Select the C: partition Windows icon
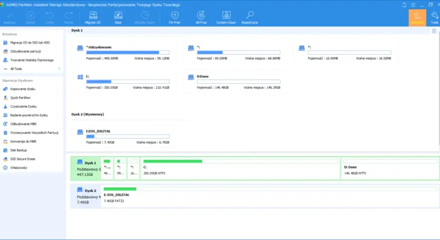Screen dimensions: 440x240 80,77
